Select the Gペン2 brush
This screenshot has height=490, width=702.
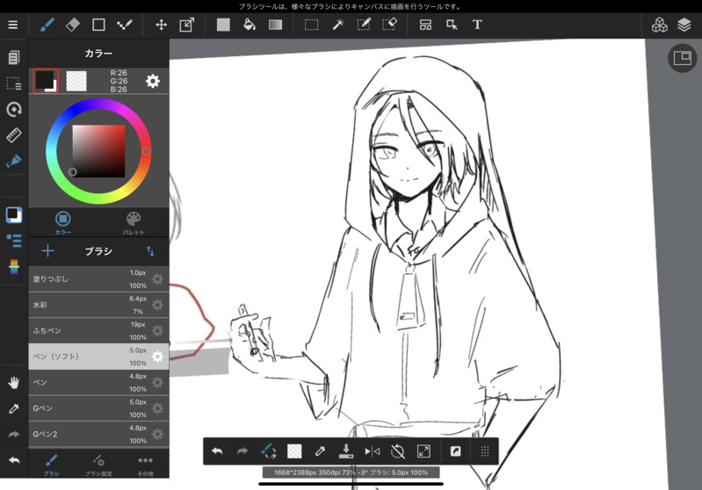(98, 434)
